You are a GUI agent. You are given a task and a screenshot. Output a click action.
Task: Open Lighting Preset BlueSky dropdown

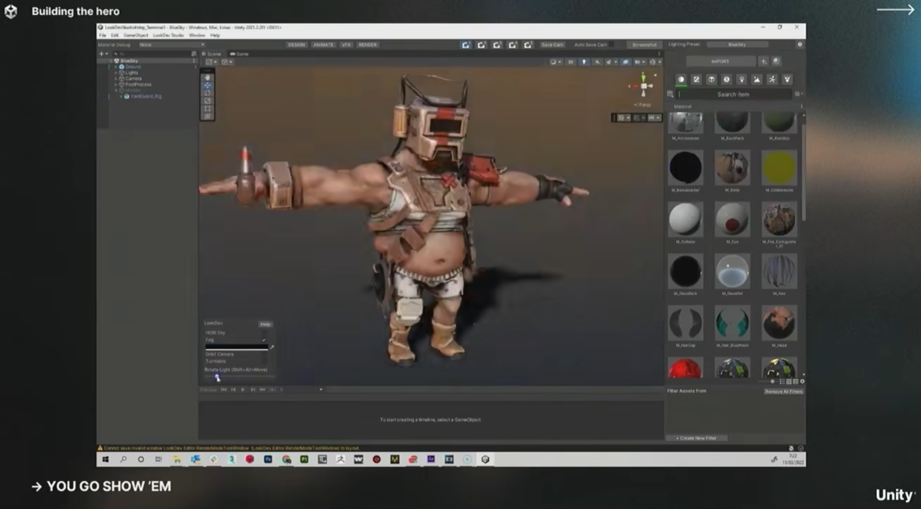[x=737, y=45]
